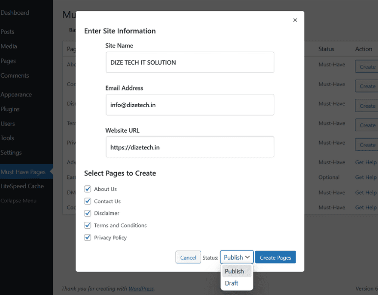Screen dimensions: 378x295
Task: Toggle the Disclaimer checkbox
Action: [x=88, y=213]
